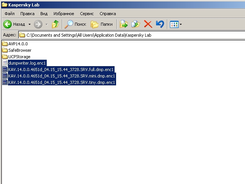Click the Move To folder icon

124,24
